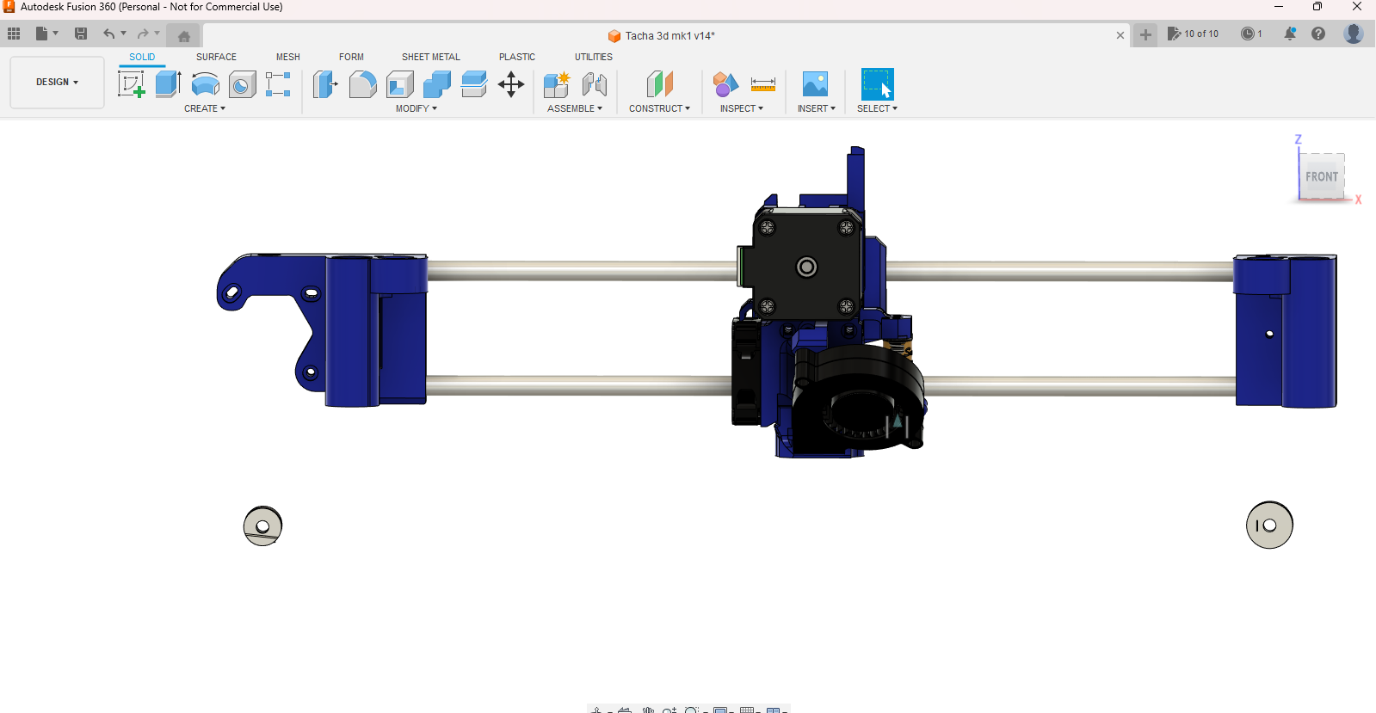This screenshot has width=1376, height=713.
Task: Click the Move/Copy arrows icon
Action: 511,84
